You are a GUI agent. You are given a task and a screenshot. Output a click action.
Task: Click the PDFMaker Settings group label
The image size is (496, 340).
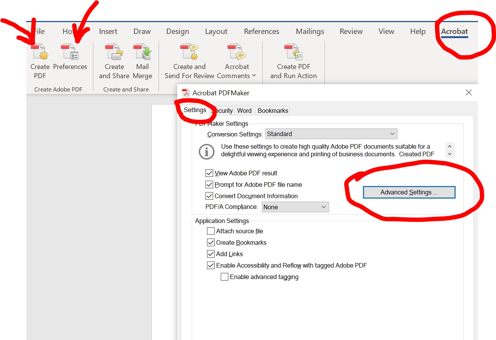[x=222, y=123]
